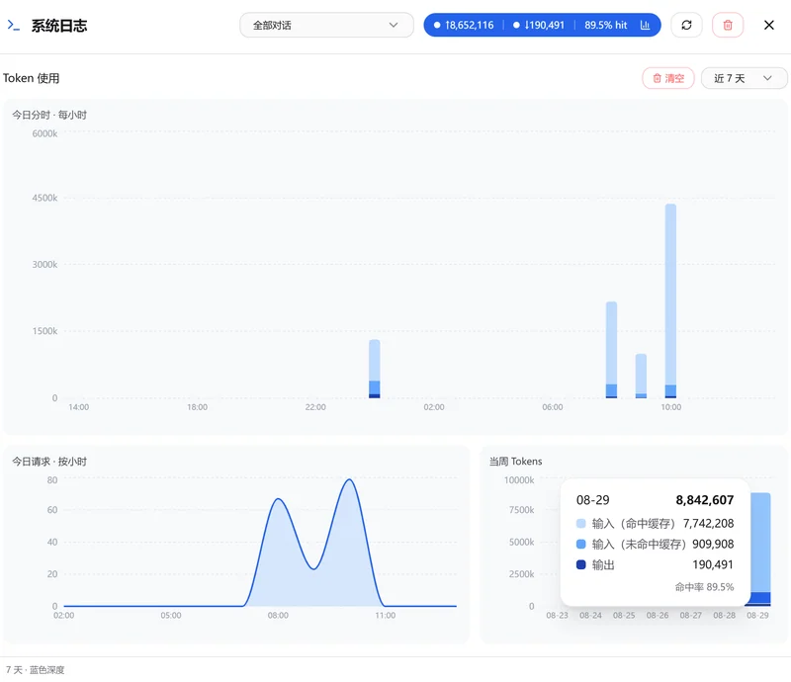The height and width of the screenshot is (682, 791).
Task: Click the second peak of the requests curve
Action: tap(349, 479)
